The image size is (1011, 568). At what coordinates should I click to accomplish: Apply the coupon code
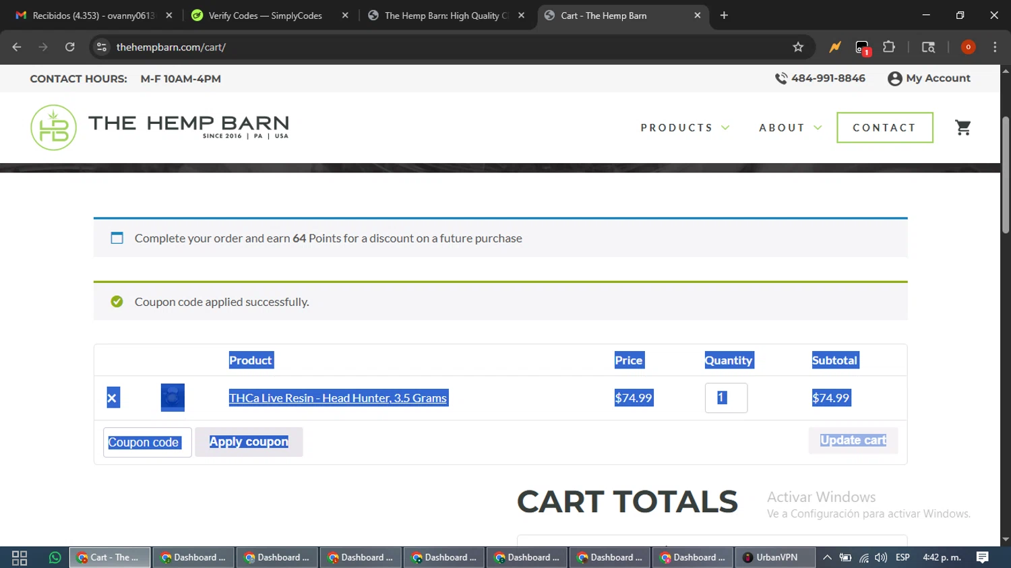coord(249,442)
